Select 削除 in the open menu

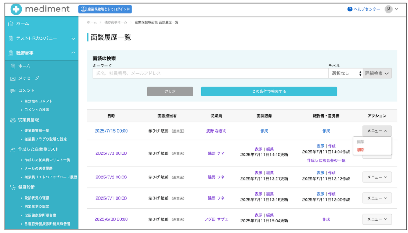[361, 150]
